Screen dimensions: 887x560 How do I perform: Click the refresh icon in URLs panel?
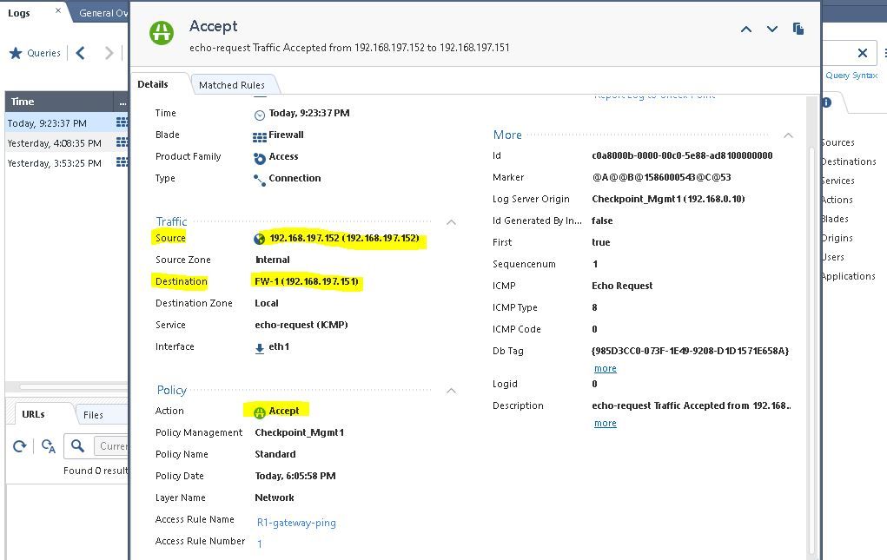coord(17,446)
